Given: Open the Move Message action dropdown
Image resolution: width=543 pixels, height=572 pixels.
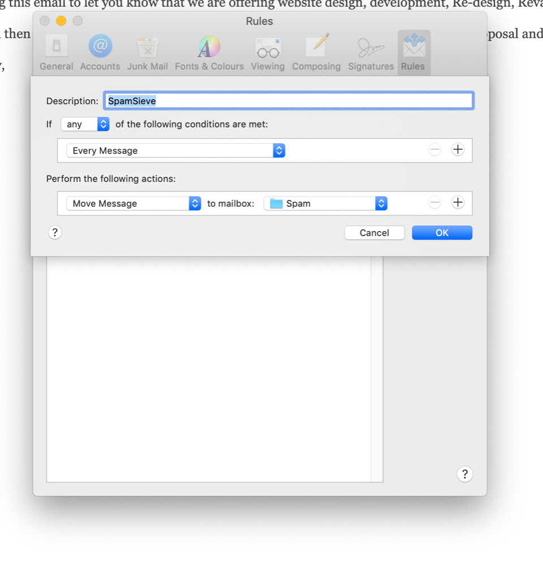Looking at the screenshot, I should [x=133, y=203].
